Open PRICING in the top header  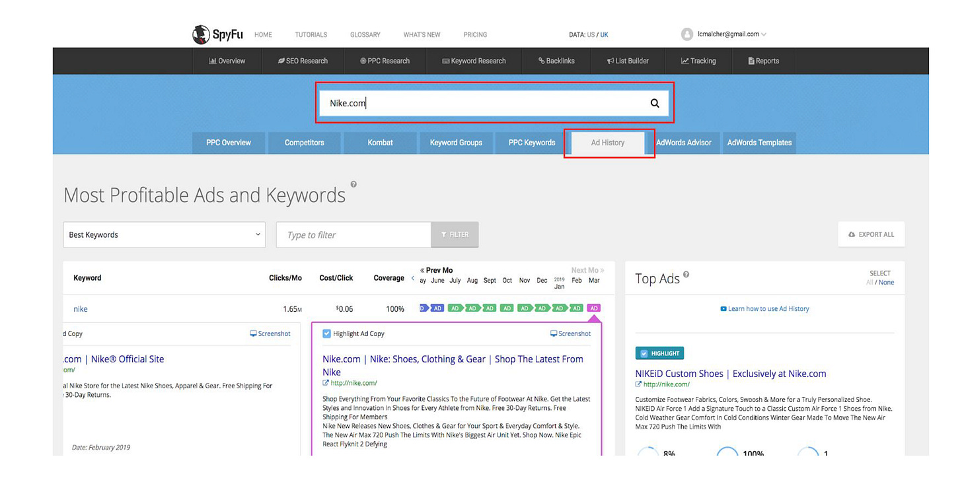475,35
